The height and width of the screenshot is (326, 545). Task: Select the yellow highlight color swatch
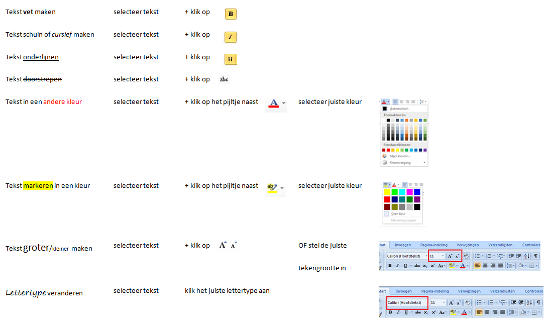(x=387, y=192)
